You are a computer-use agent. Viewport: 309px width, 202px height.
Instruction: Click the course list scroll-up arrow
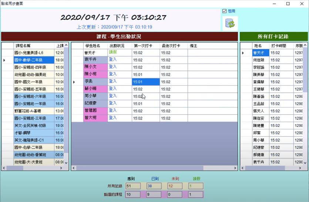point(67,46)
